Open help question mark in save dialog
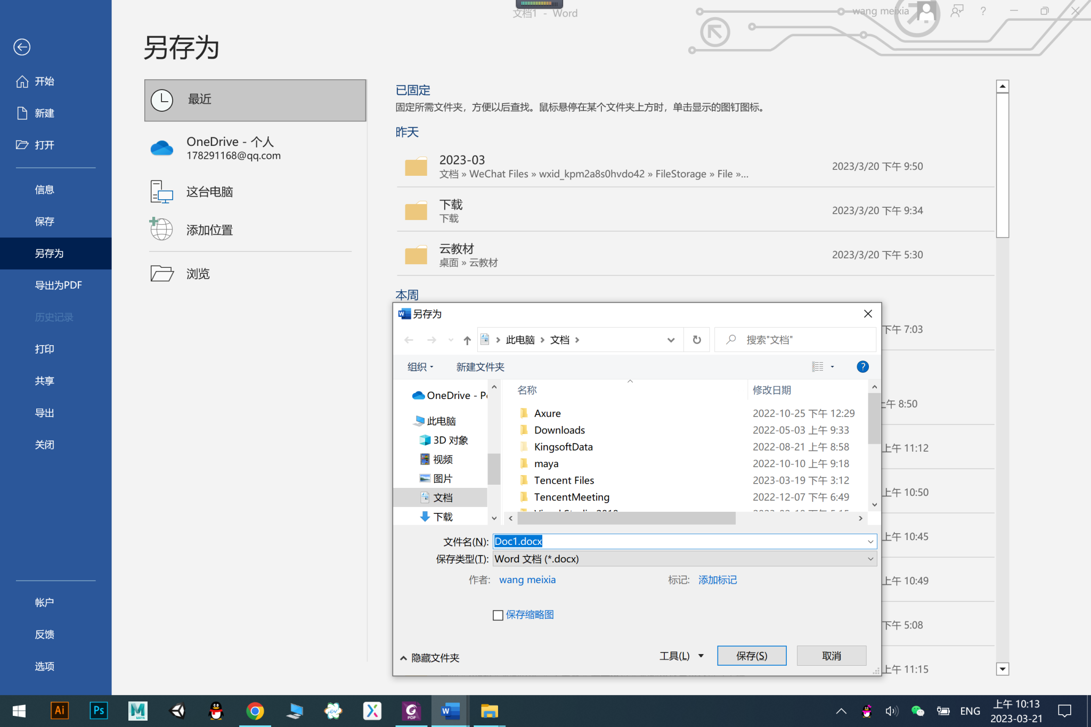Screen dimensions: 1091x727 [862, 366]
